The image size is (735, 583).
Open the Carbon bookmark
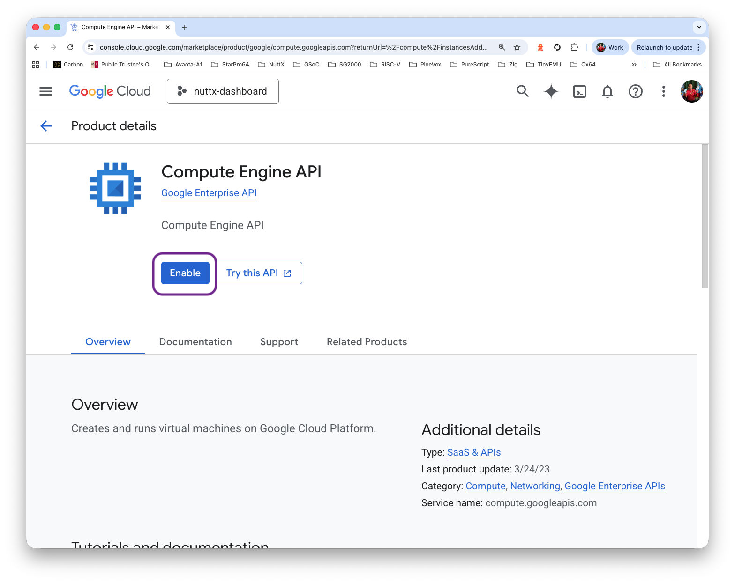point(68,65)
